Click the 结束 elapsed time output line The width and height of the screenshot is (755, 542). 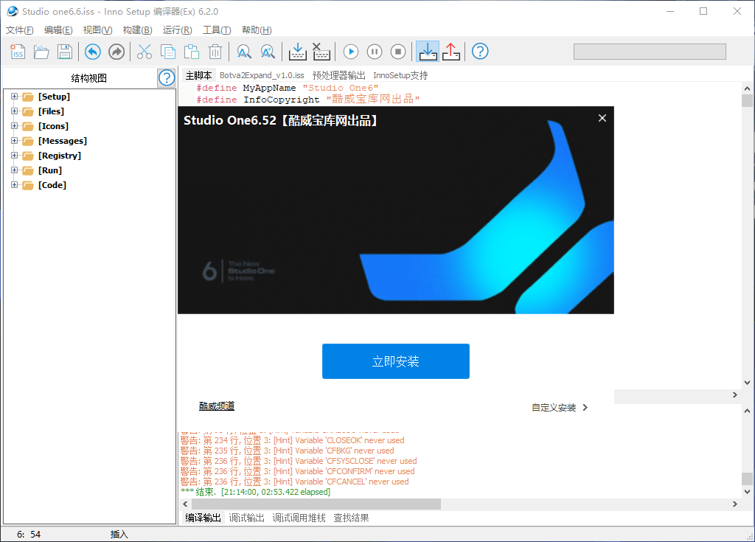click(x=255, y=492)
